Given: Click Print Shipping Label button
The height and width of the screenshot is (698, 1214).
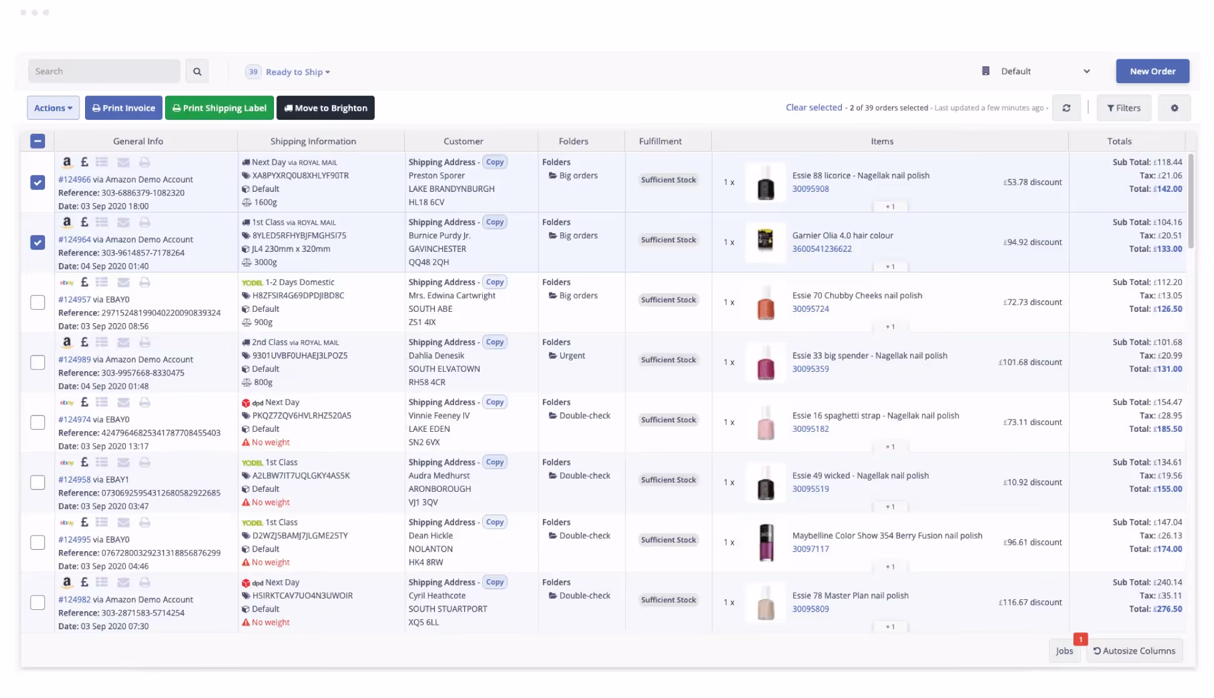Looking at the screenshot, I should click(x=219, y=108).
